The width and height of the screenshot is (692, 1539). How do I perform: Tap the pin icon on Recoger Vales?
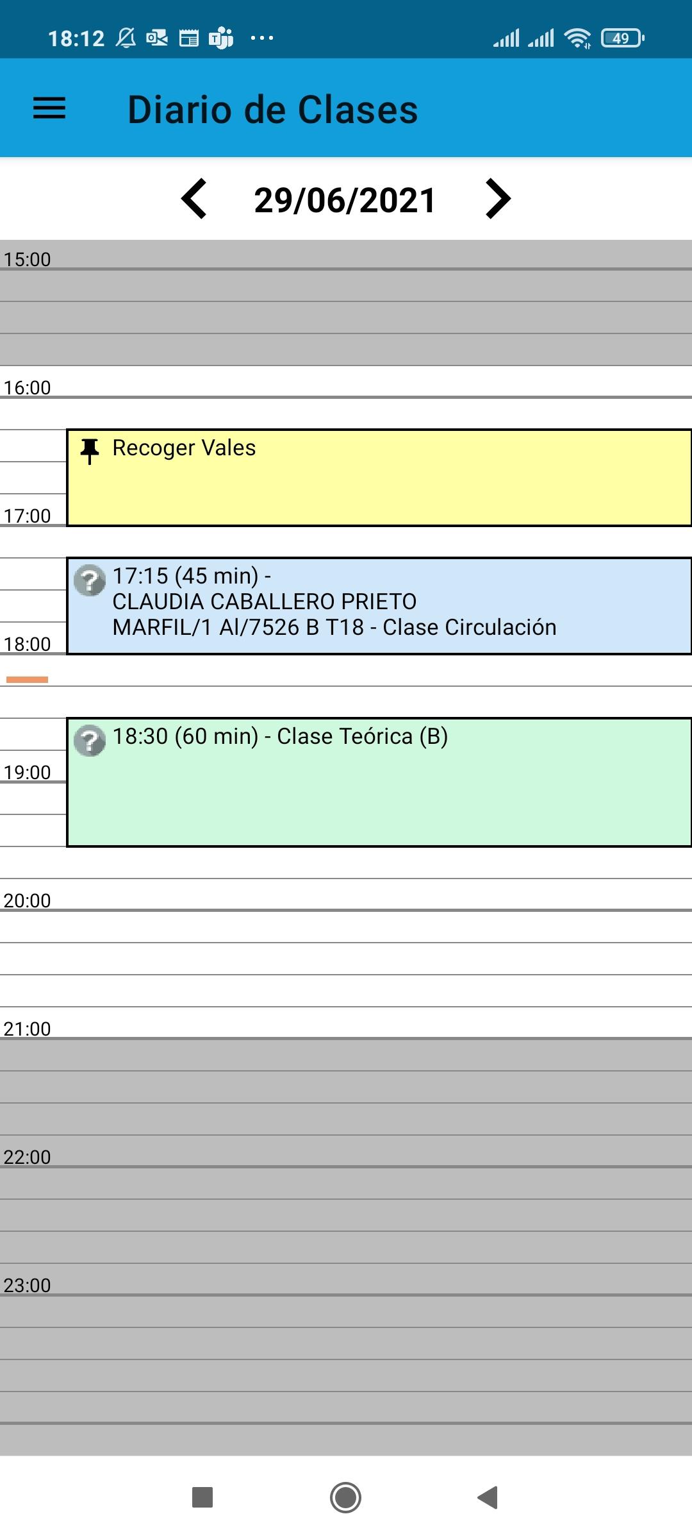[x=90, y=451]
